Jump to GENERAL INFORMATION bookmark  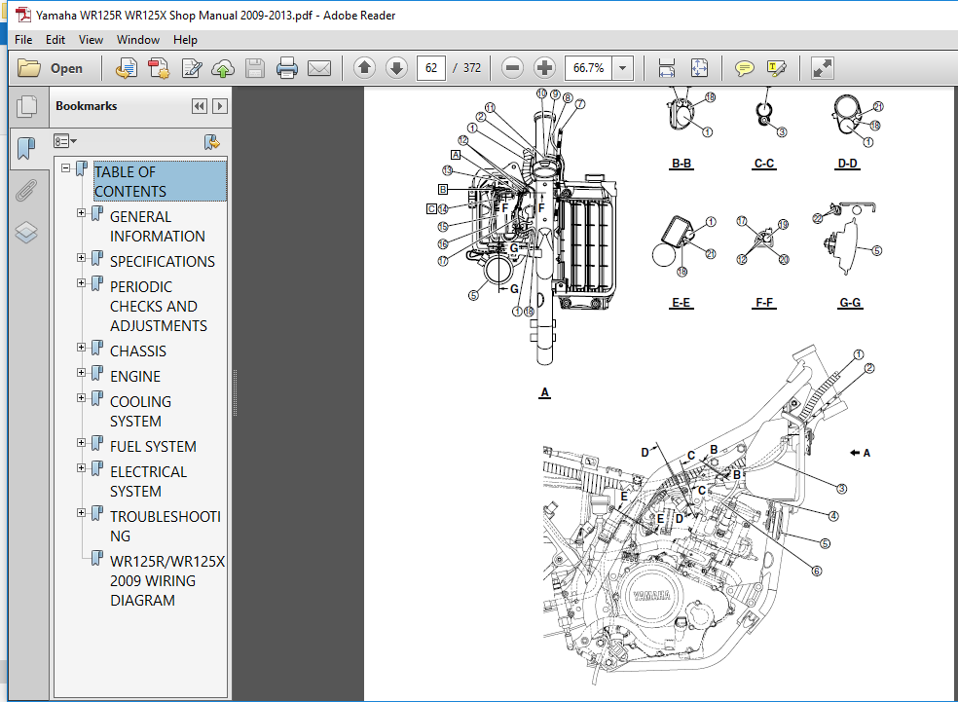157,226
